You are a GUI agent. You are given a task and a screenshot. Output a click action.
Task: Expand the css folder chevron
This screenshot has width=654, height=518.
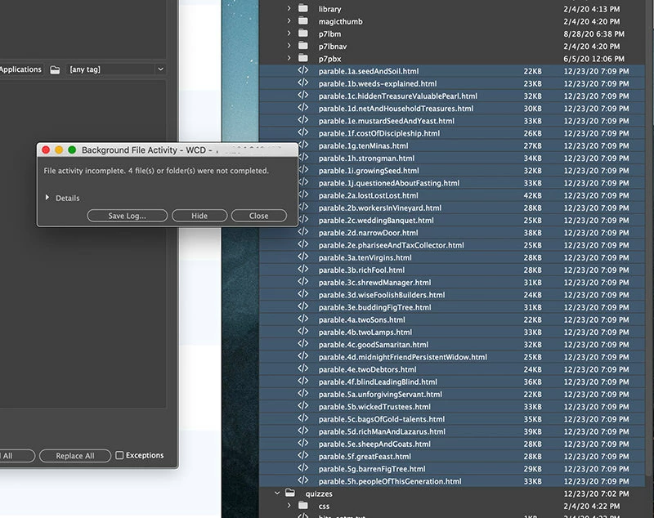[x=289, y=506]
